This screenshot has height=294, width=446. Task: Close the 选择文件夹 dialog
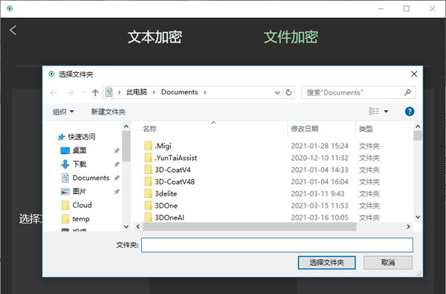[x=414, y=74]
